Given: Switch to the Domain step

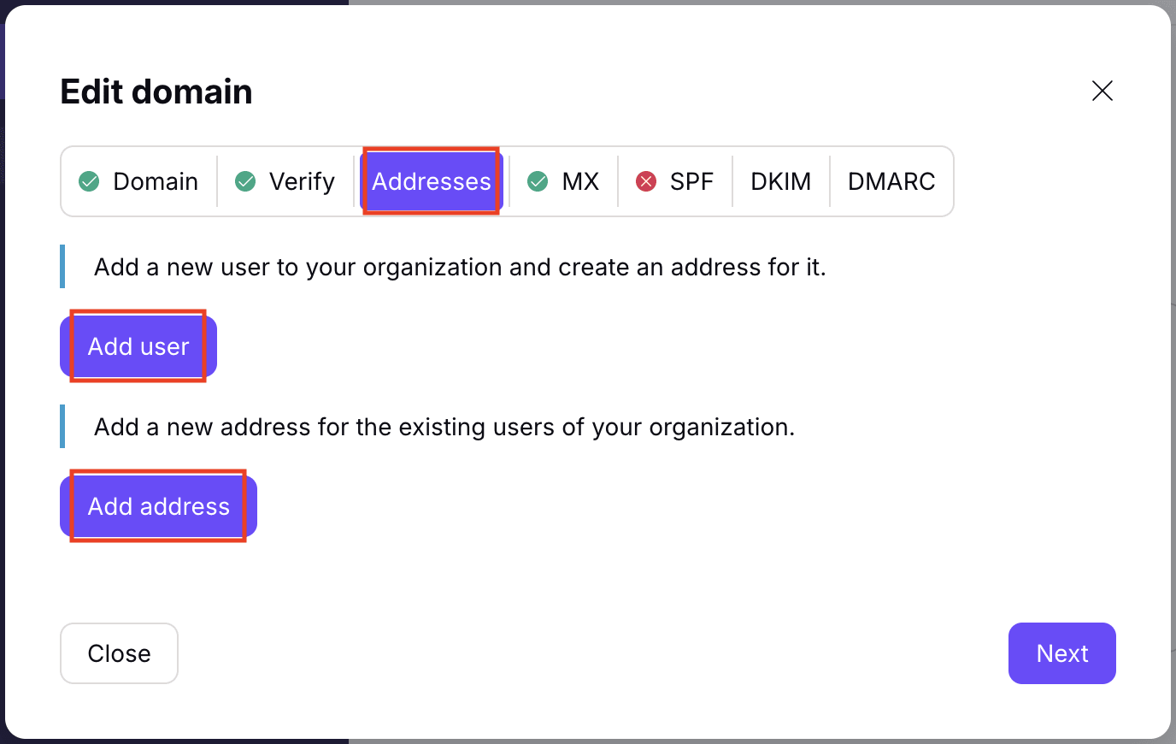Looking at the screenshot, I should pos(155,181).
